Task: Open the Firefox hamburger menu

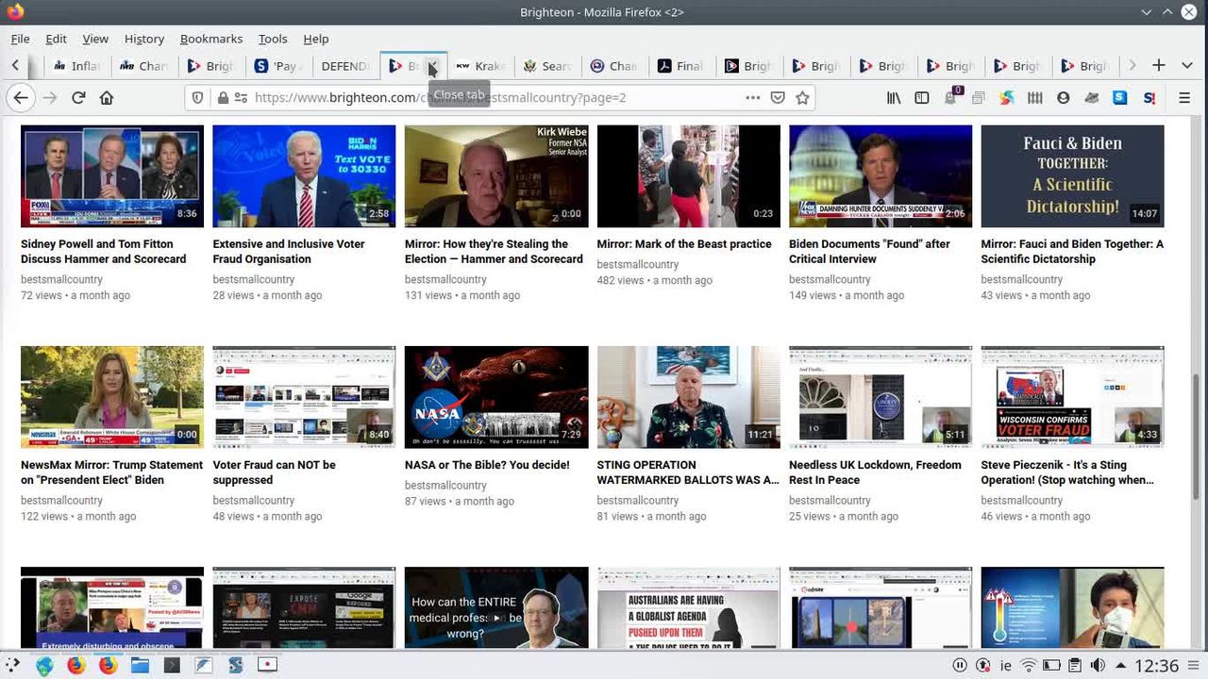Action: click(x=1184, y=97)
